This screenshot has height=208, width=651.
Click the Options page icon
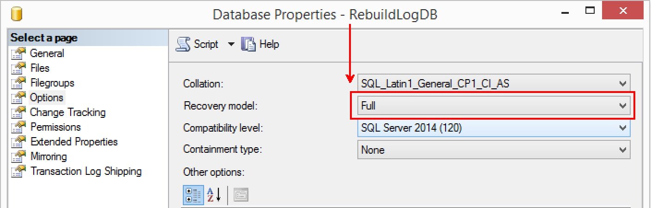pyautogui.click(x=18, y=98)
